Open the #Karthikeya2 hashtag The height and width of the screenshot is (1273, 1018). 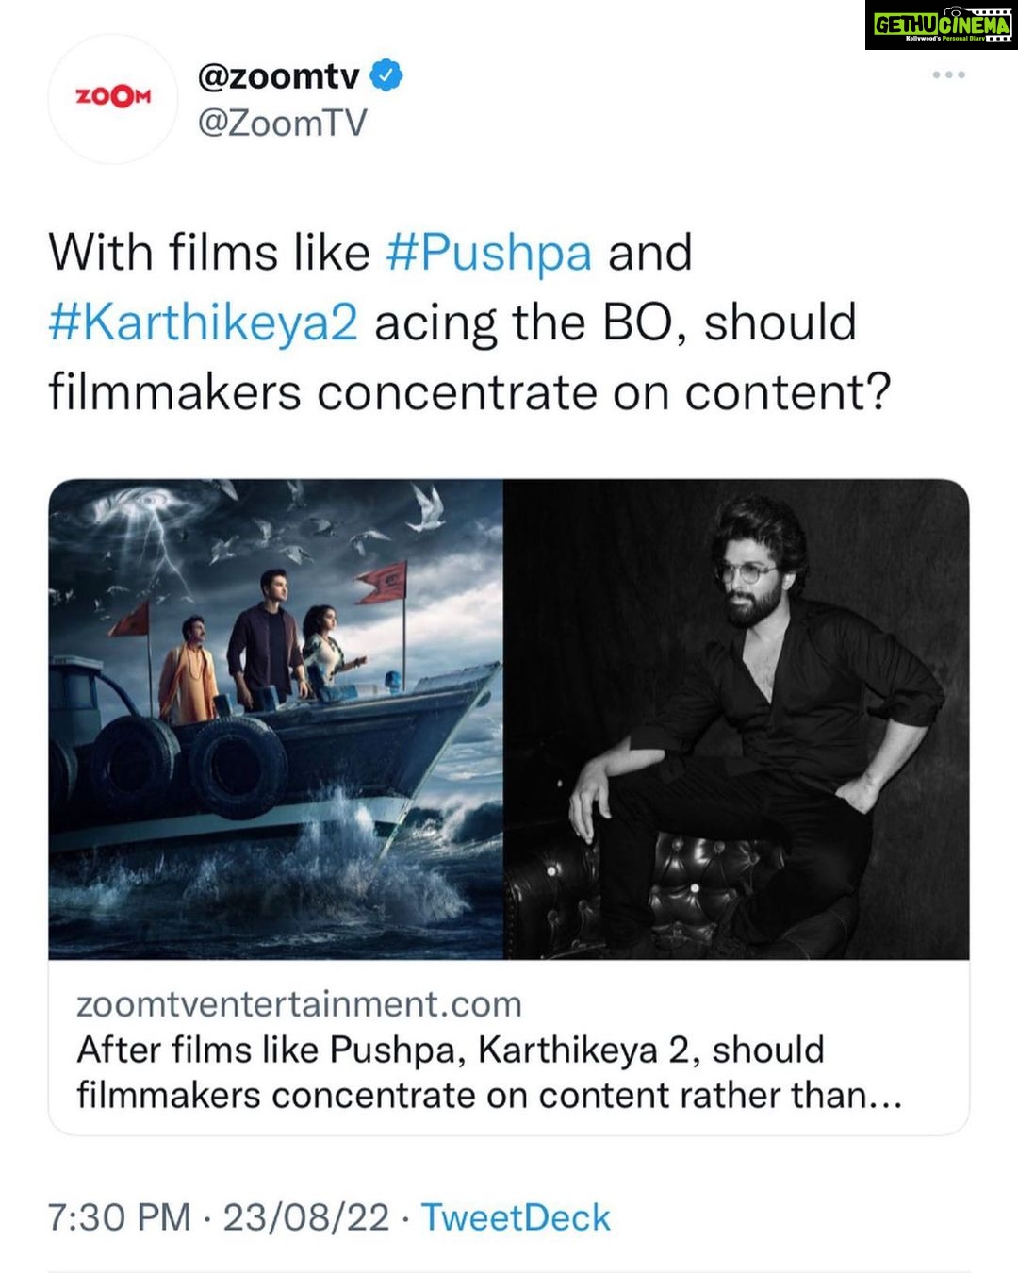point(204,322)
